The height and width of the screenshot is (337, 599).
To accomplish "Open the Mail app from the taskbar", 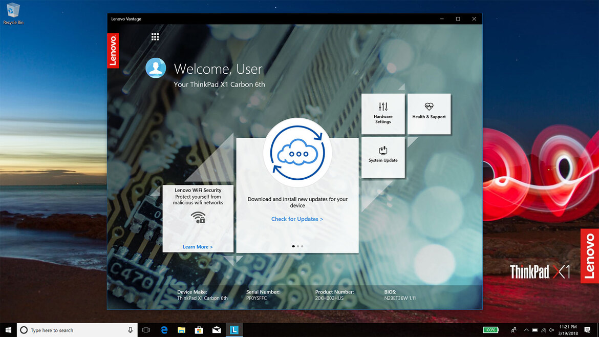I will pos(217,330).
